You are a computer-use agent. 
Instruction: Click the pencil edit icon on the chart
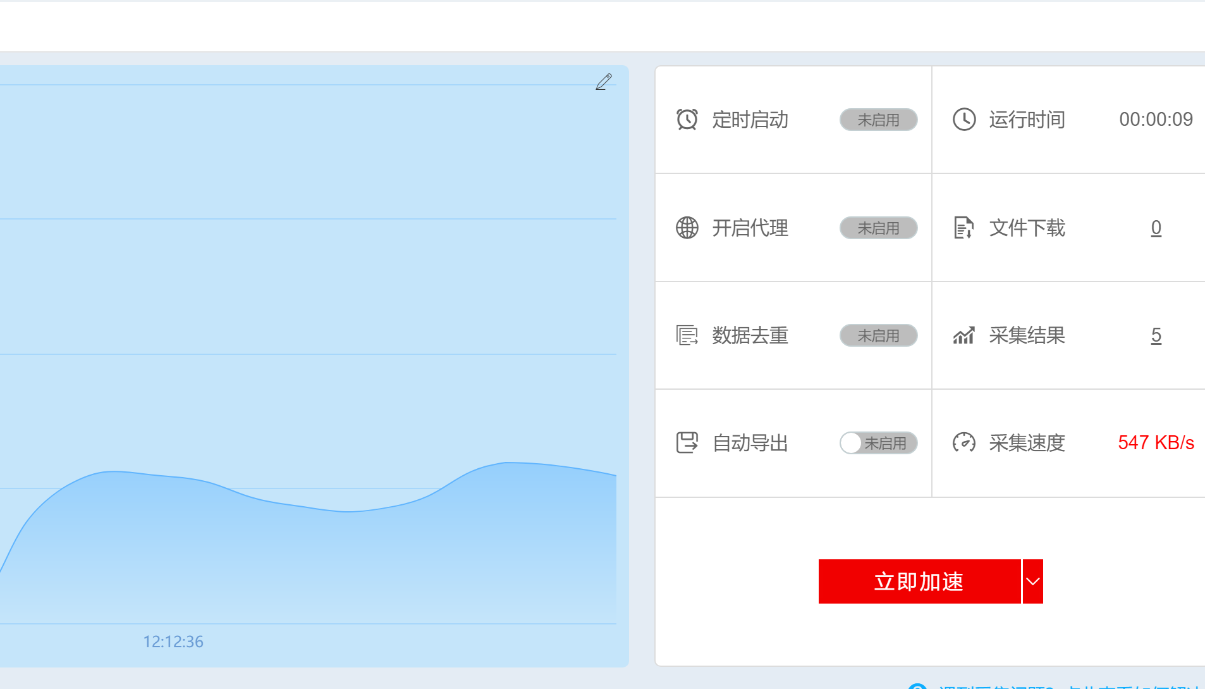[604, 82]
